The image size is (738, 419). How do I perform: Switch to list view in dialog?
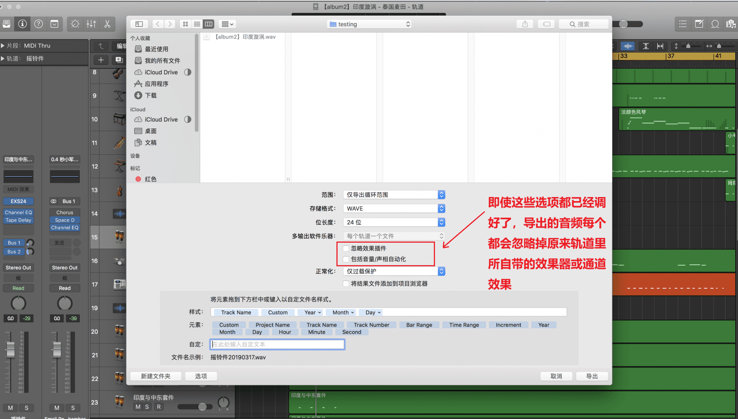pyautogui.click(x=197, y=24)
